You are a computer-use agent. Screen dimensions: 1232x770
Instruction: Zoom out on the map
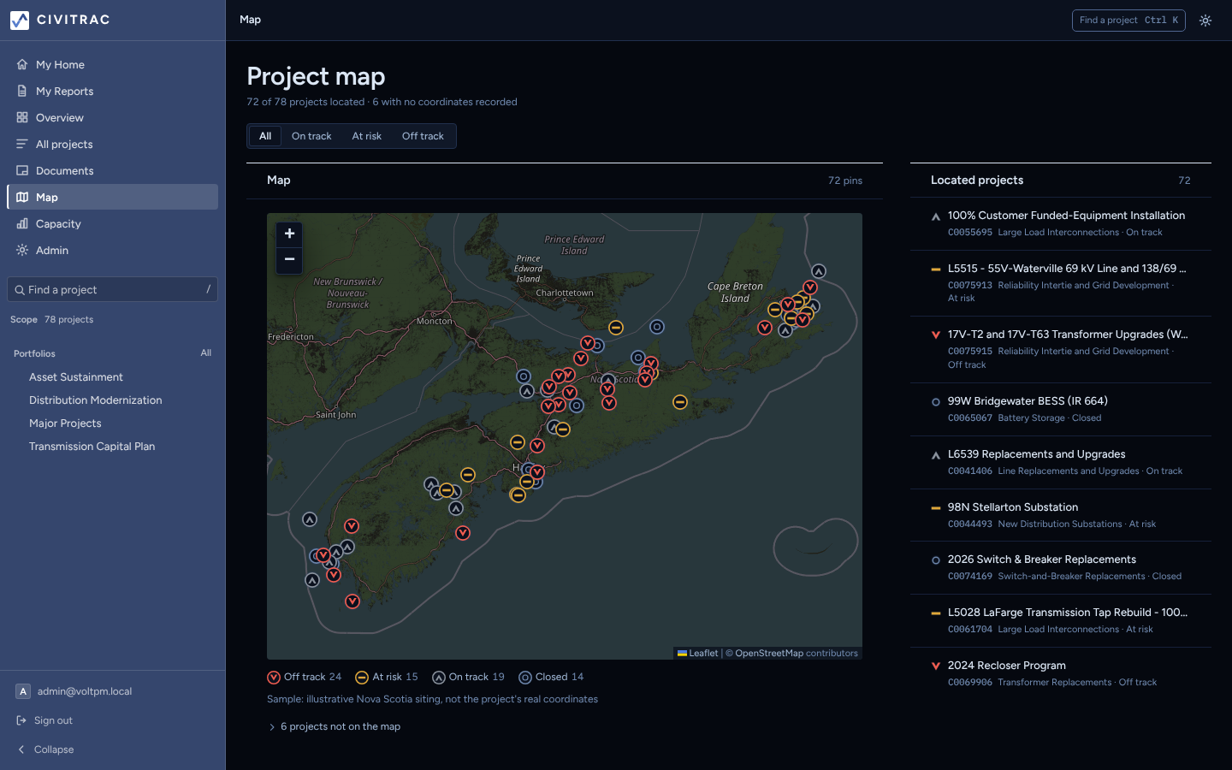[x=289, y=259]
